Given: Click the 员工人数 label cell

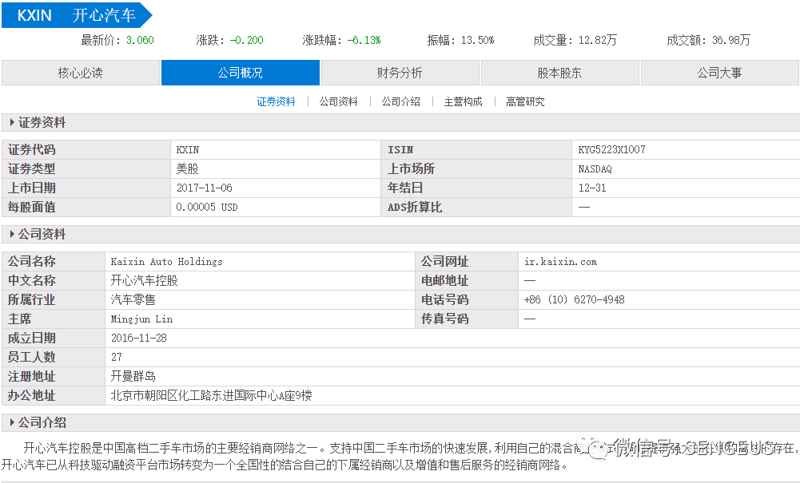Looking at the screenshot, I should coord(54,357).
